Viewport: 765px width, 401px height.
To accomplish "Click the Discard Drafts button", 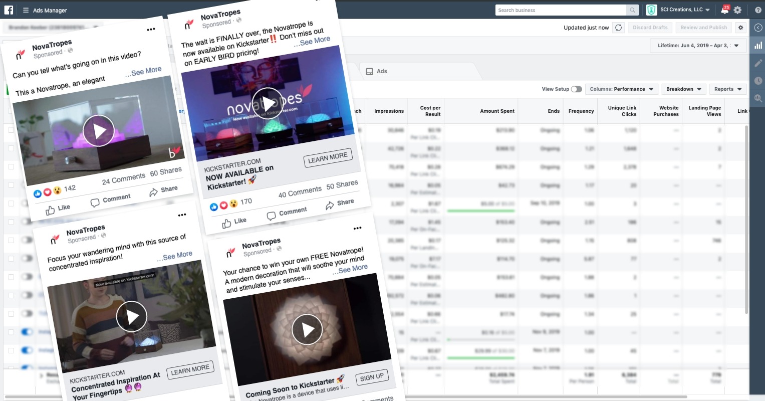I will tap(650, 28).
